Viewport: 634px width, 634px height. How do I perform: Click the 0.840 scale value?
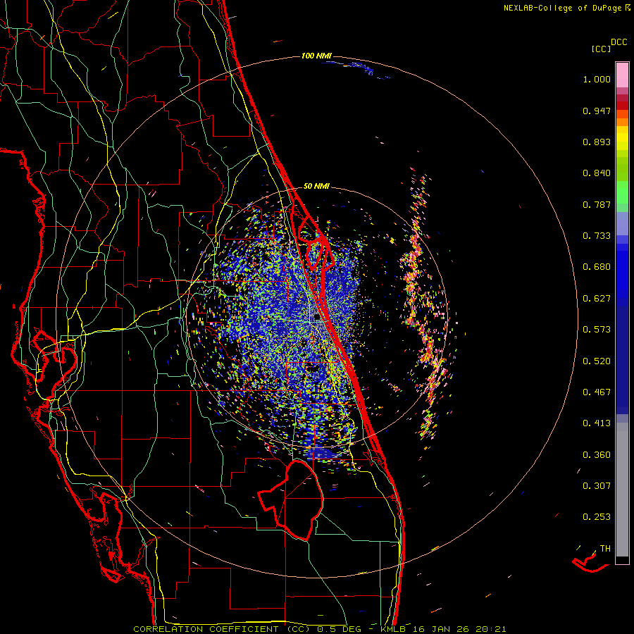[597, 173]
